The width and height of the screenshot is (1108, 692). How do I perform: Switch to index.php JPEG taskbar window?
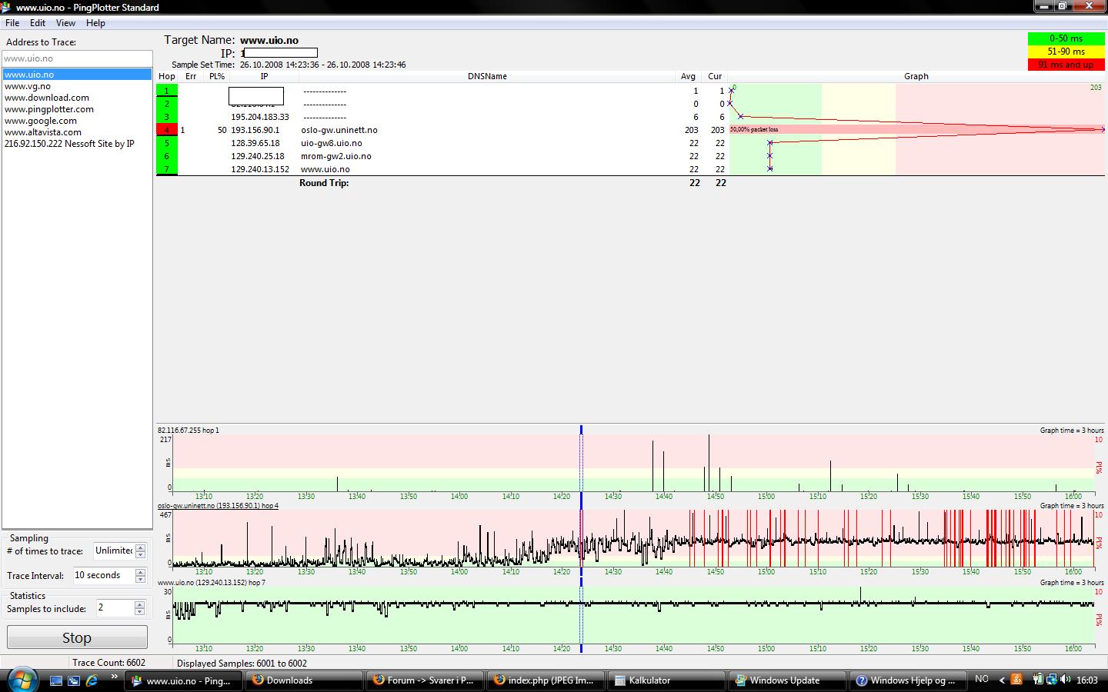coord(546,680)
